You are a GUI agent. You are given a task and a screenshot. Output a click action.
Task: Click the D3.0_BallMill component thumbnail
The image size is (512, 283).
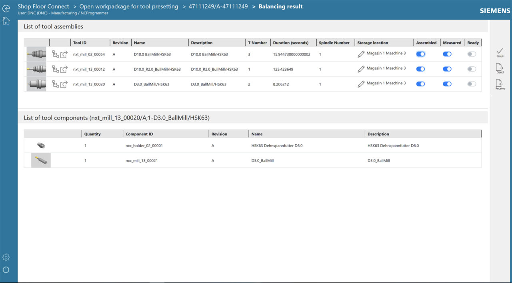pyautogui.click(x=41, y=160)
